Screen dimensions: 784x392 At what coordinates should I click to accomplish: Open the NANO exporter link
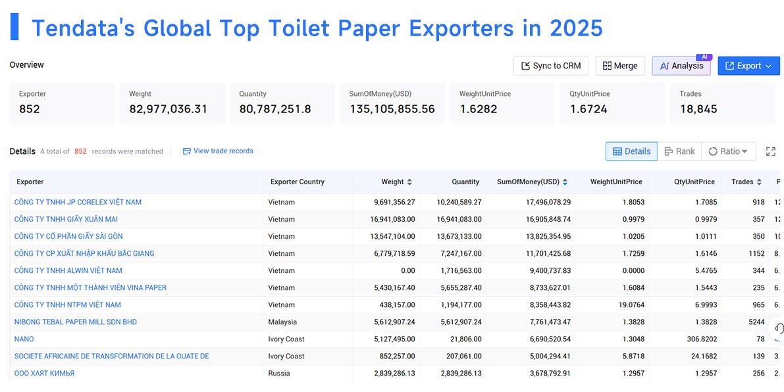click(x=24, y=339)
